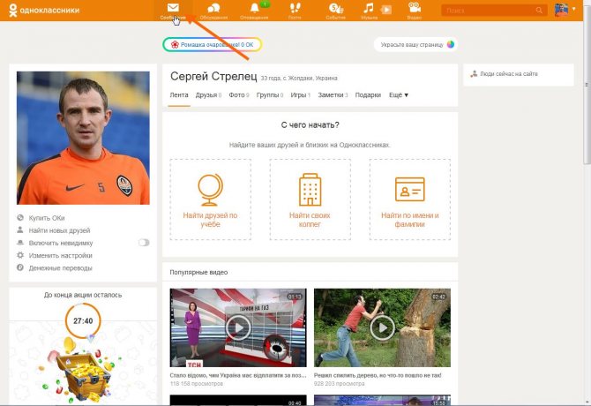This screenshot has height=406, width=591.
Task: Click Найти по имени и фамилии
Action: 410,220
